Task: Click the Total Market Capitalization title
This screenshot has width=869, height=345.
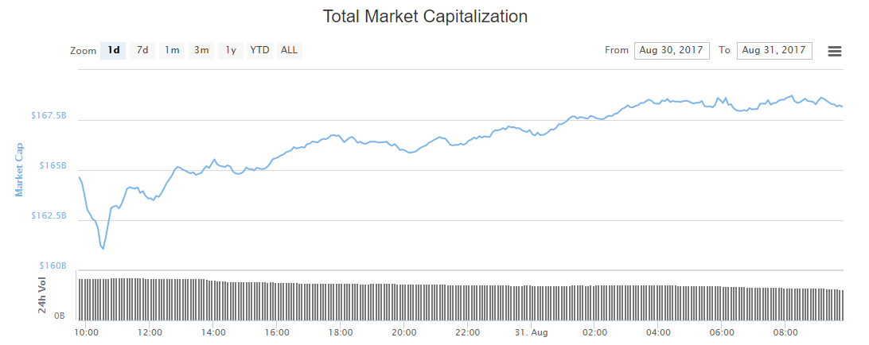Action: 425,16
